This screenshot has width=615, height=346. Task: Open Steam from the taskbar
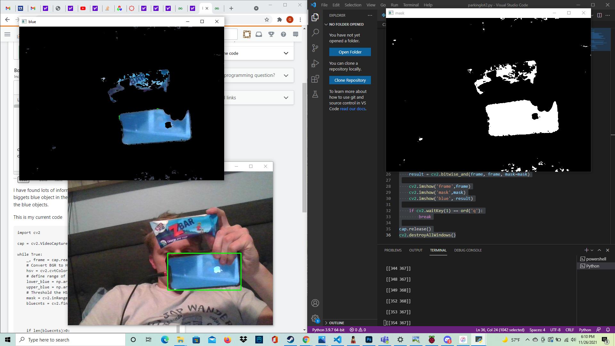coord(290,340)
